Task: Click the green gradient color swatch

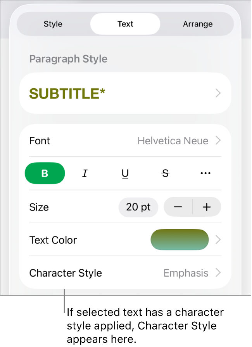Action: tap(180, 240)
